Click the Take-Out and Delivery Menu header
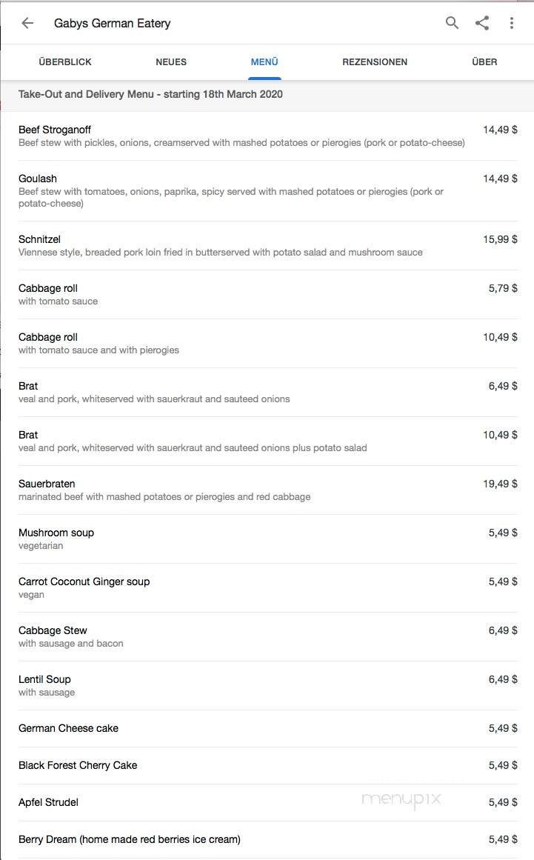Viewport: 534px width, 860px height. coord(150,94)
